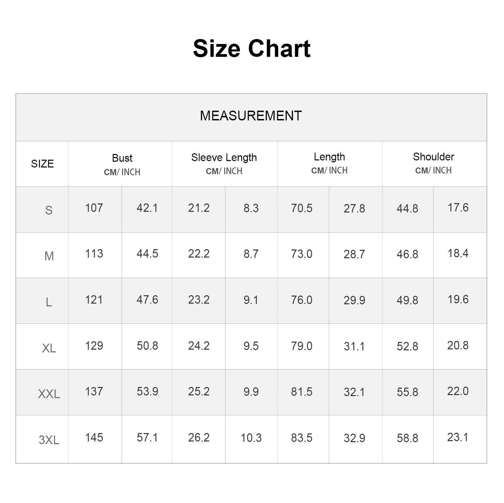Select the 22.2 sleeve length for M

(x=199, y=254)
